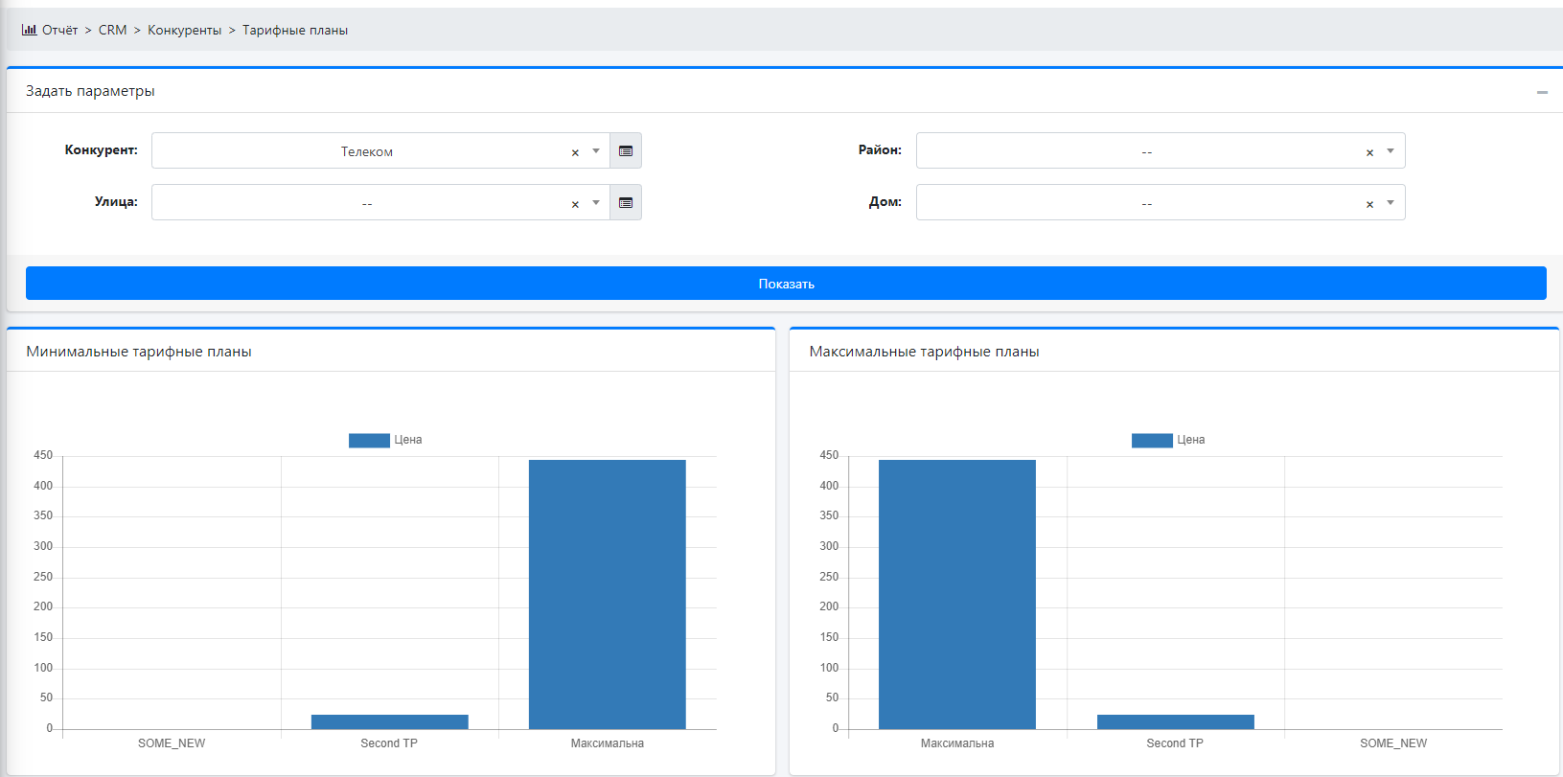Click the Second TP bar in maximum plans chart
This screenshot has width=1563, height=777.
[1175, 721]
